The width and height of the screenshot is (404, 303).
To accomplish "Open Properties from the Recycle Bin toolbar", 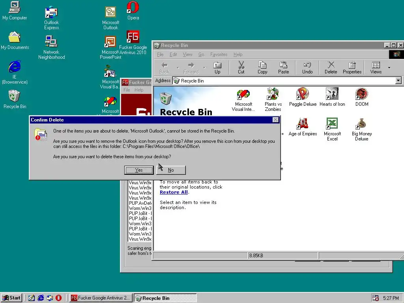I will pyautogui.click(x=352, y=68).
